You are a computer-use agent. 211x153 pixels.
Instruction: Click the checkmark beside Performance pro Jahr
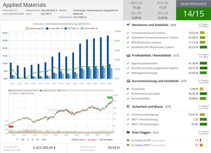pyautogui.click(x=128, y=94)
